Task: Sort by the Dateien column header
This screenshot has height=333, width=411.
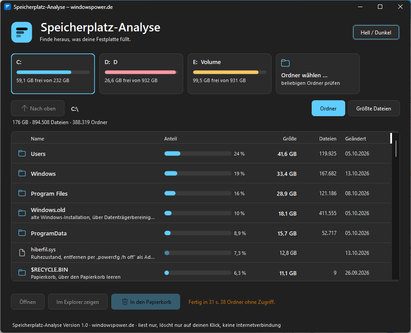Action: coord(328,139)
